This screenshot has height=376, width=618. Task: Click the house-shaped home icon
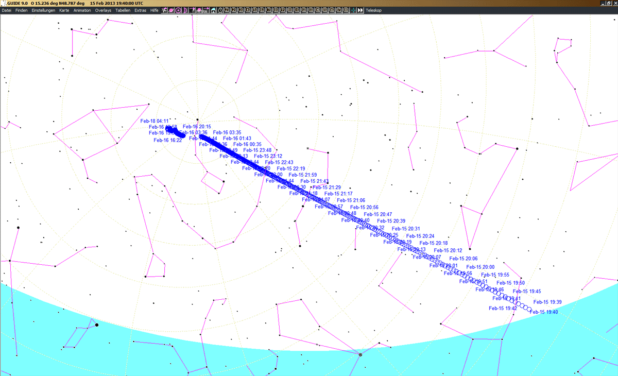(213, 10)
